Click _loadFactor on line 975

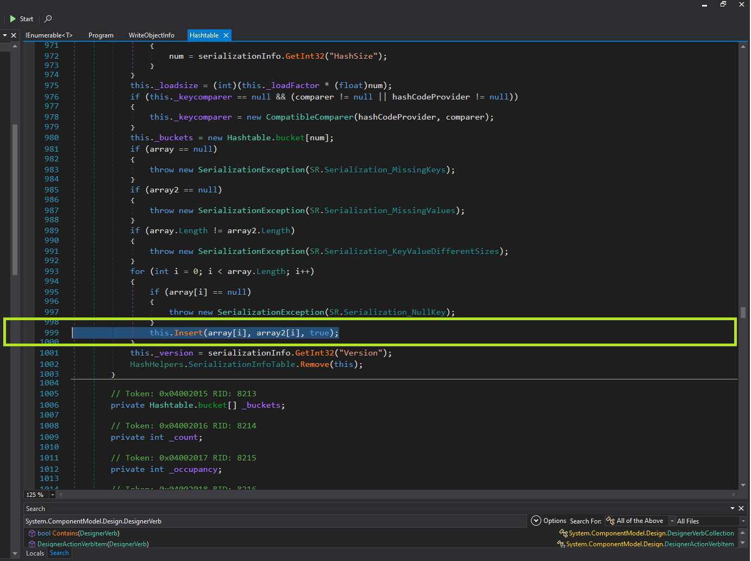293,85
